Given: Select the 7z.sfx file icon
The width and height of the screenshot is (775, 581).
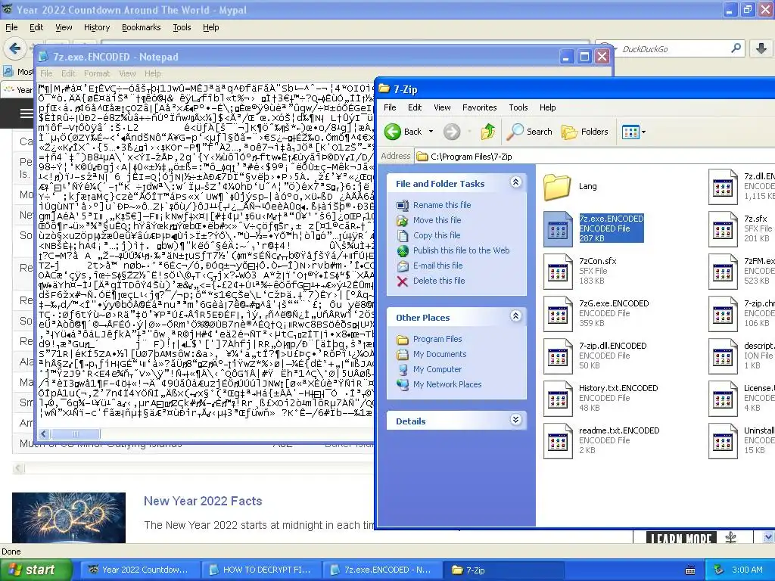Looking at the screenshot, I should click(x=723, y=228).
